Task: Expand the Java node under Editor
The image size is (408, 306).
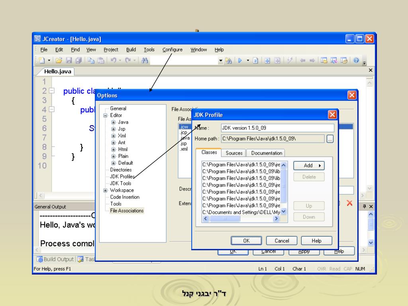Action: [x=113, y=122]
